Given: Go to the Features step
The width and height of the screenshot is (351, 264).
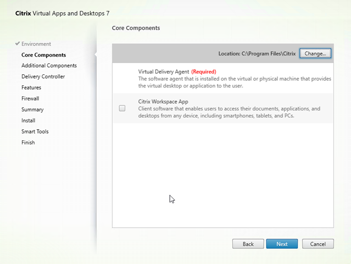Looking at the screenshot, I should 31,87.
